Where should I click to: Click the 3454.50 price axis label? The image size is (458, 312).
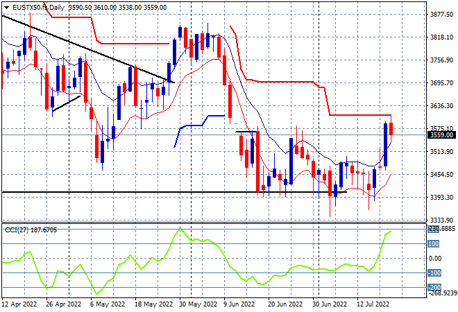(441, 175)
